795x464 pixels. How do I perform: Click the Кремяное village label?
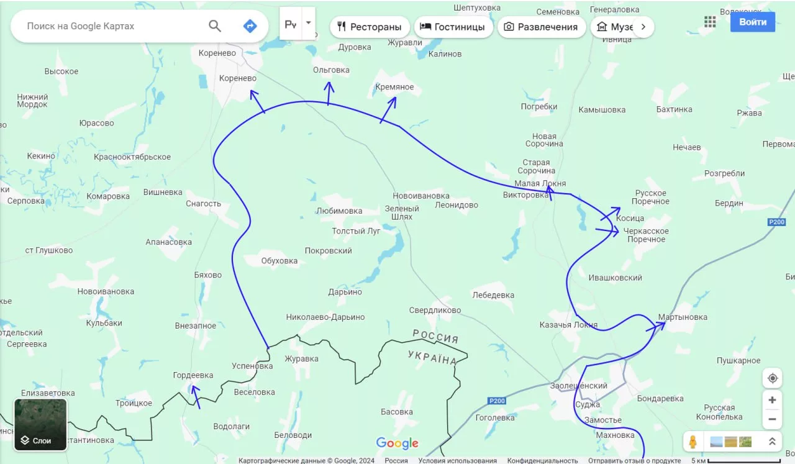coord(394,87)
